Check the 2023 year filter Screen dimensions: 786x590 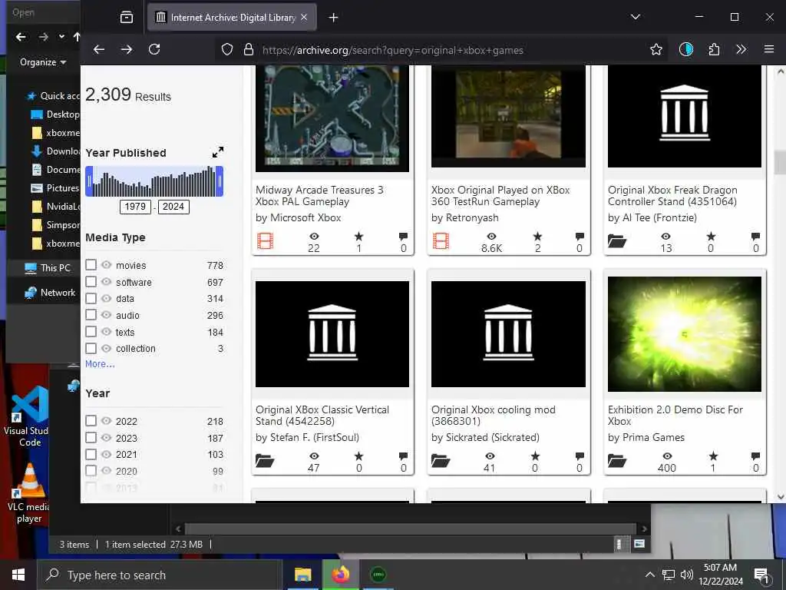[x=91, y=438]
